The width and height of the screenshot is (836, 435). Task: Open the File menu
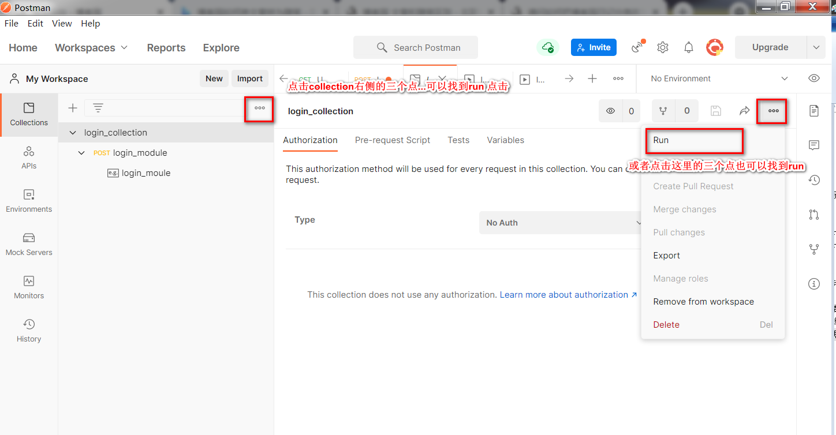pyautogui.click(x=12, y=23)
